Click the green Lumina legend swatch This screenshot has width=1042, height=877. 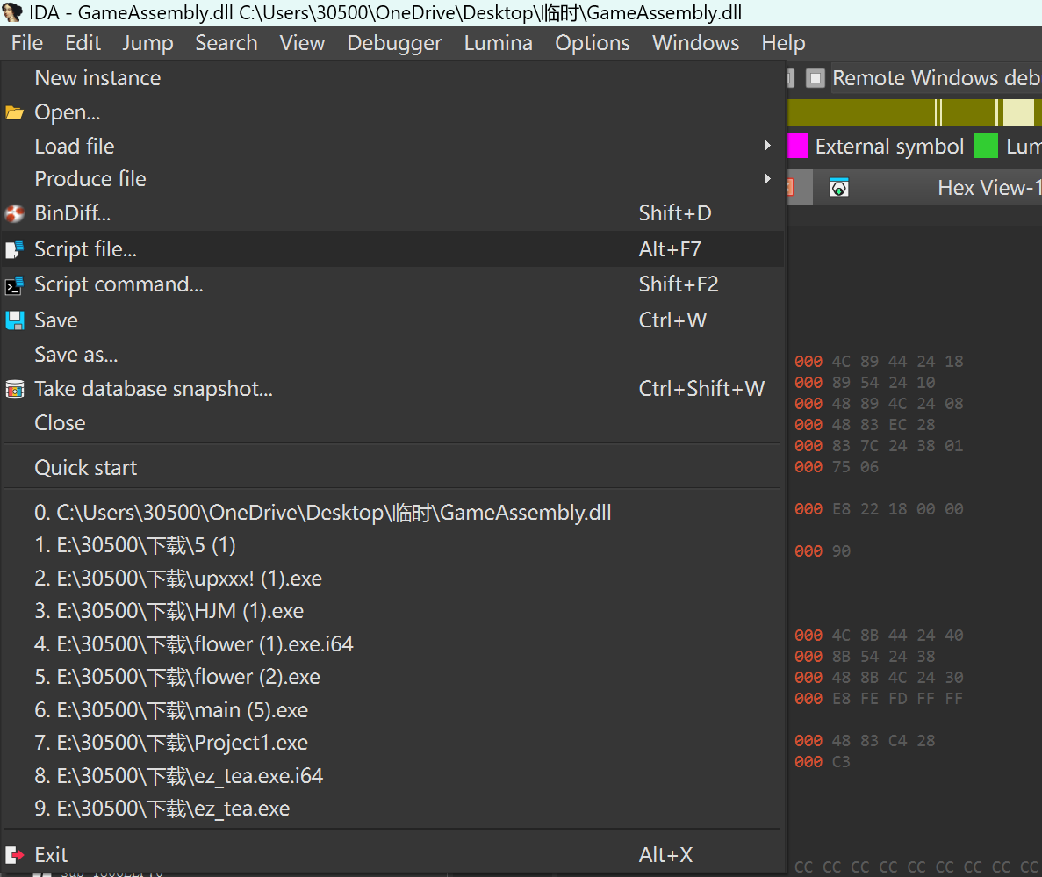986,146
